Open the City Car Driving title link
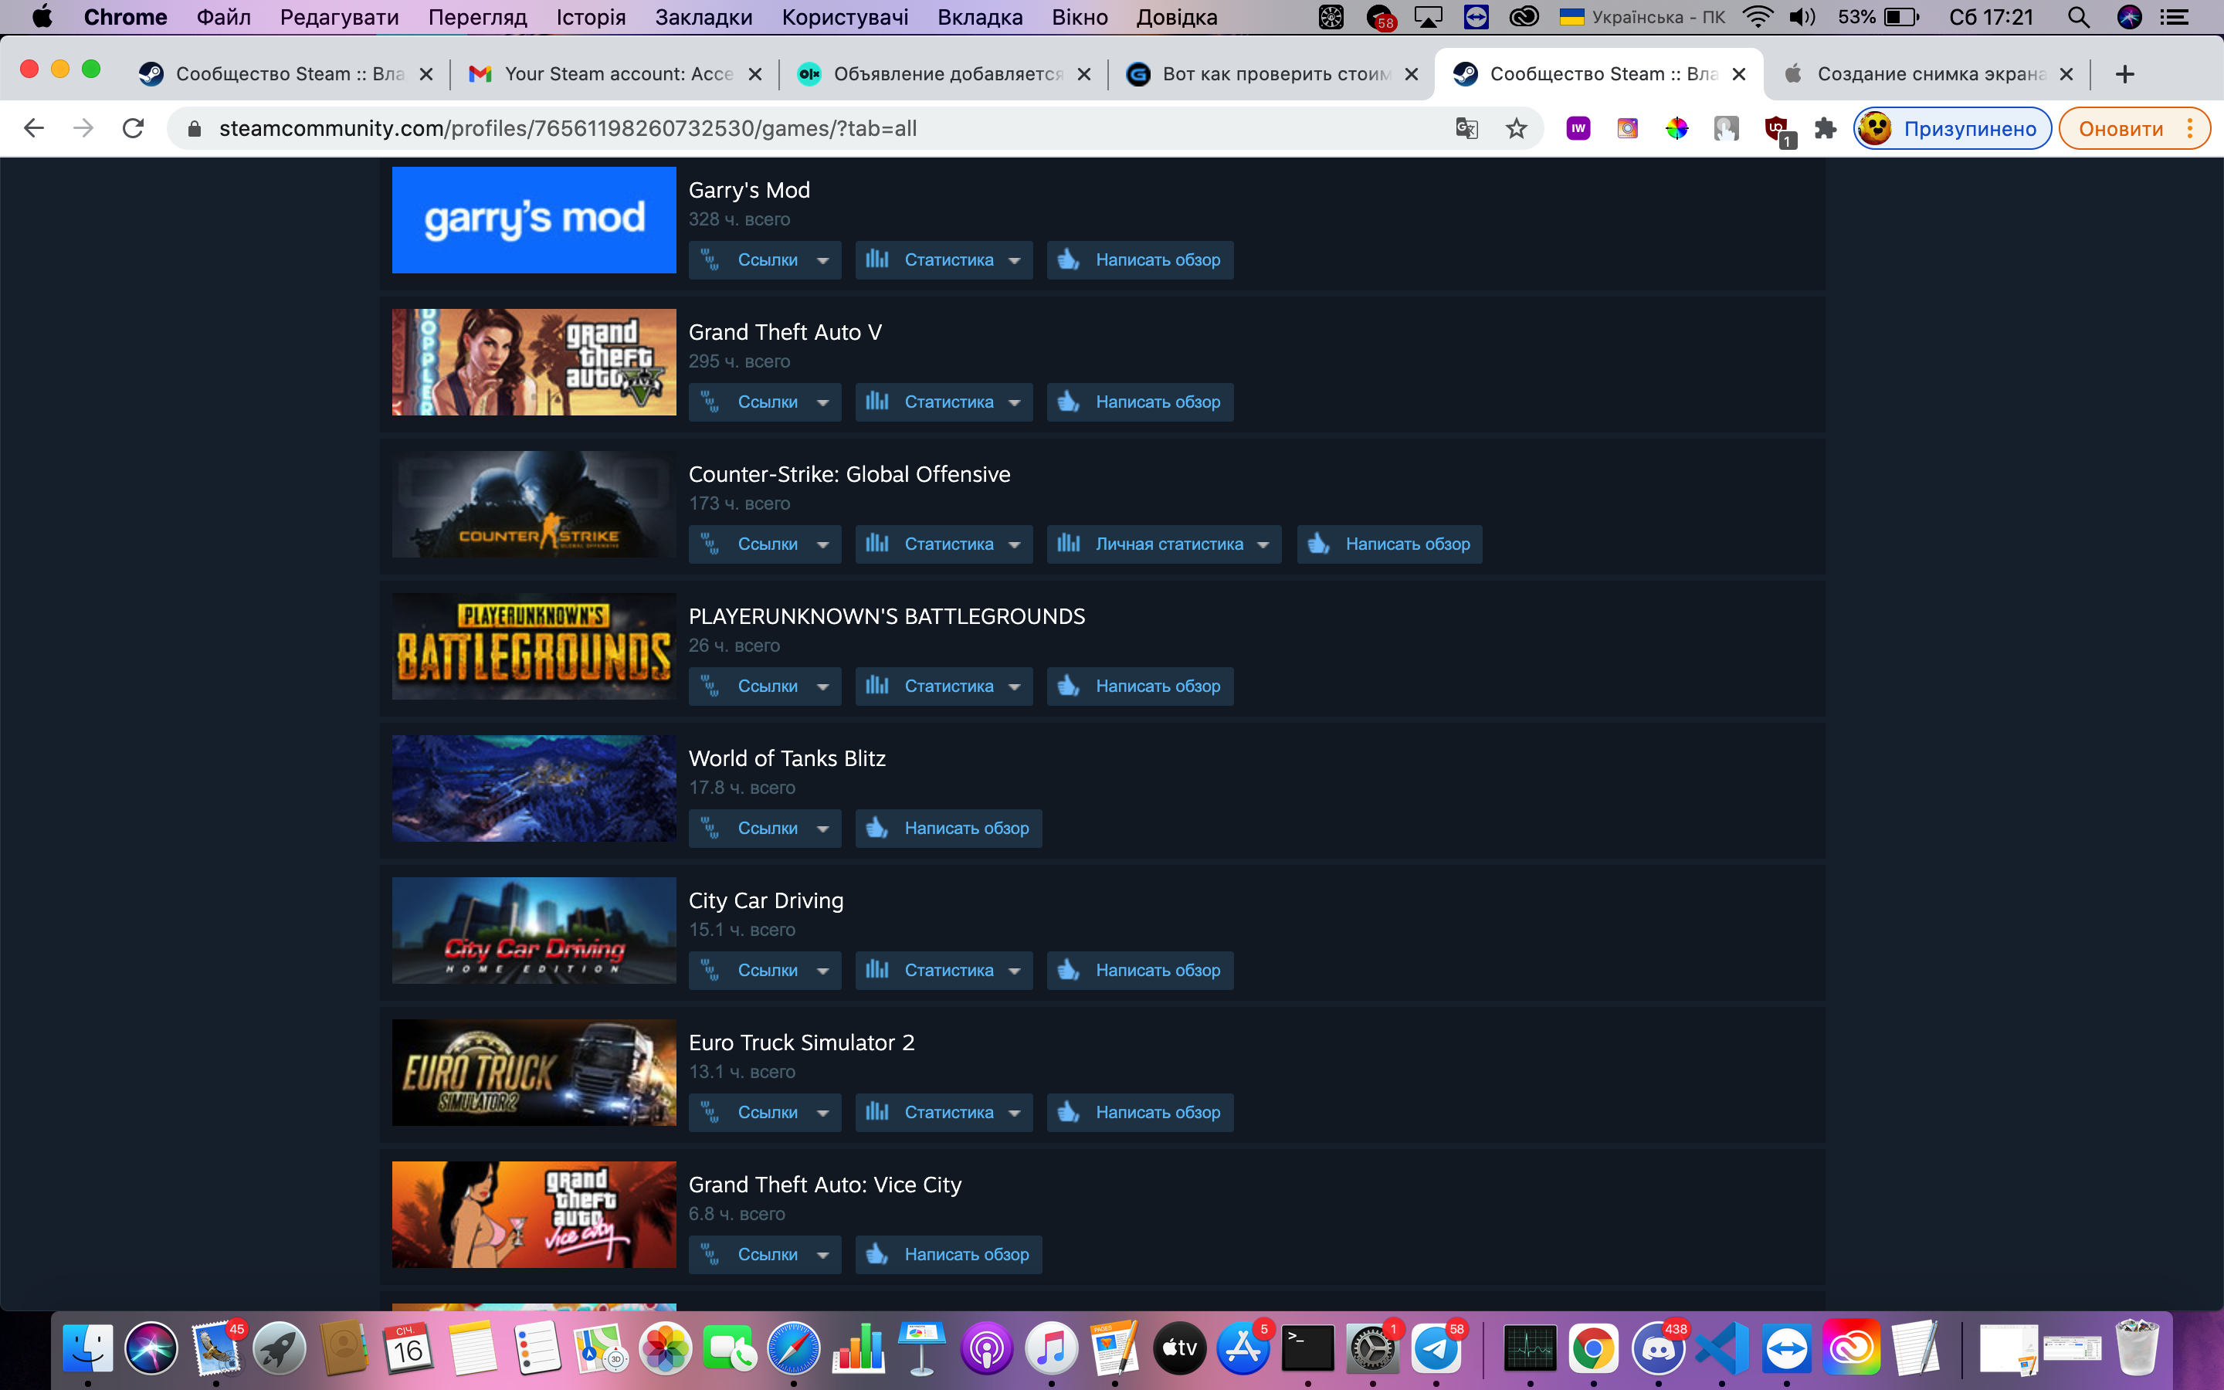 [x=765, y=900]
